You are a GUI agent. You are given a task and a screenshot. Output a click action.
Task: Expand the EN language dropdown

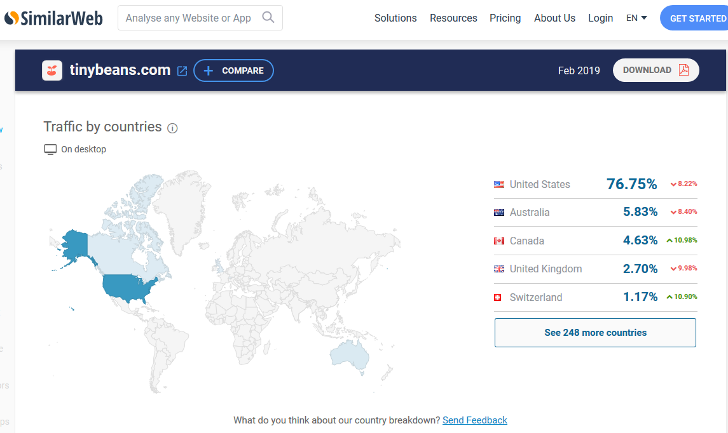(x=636, y=18)
